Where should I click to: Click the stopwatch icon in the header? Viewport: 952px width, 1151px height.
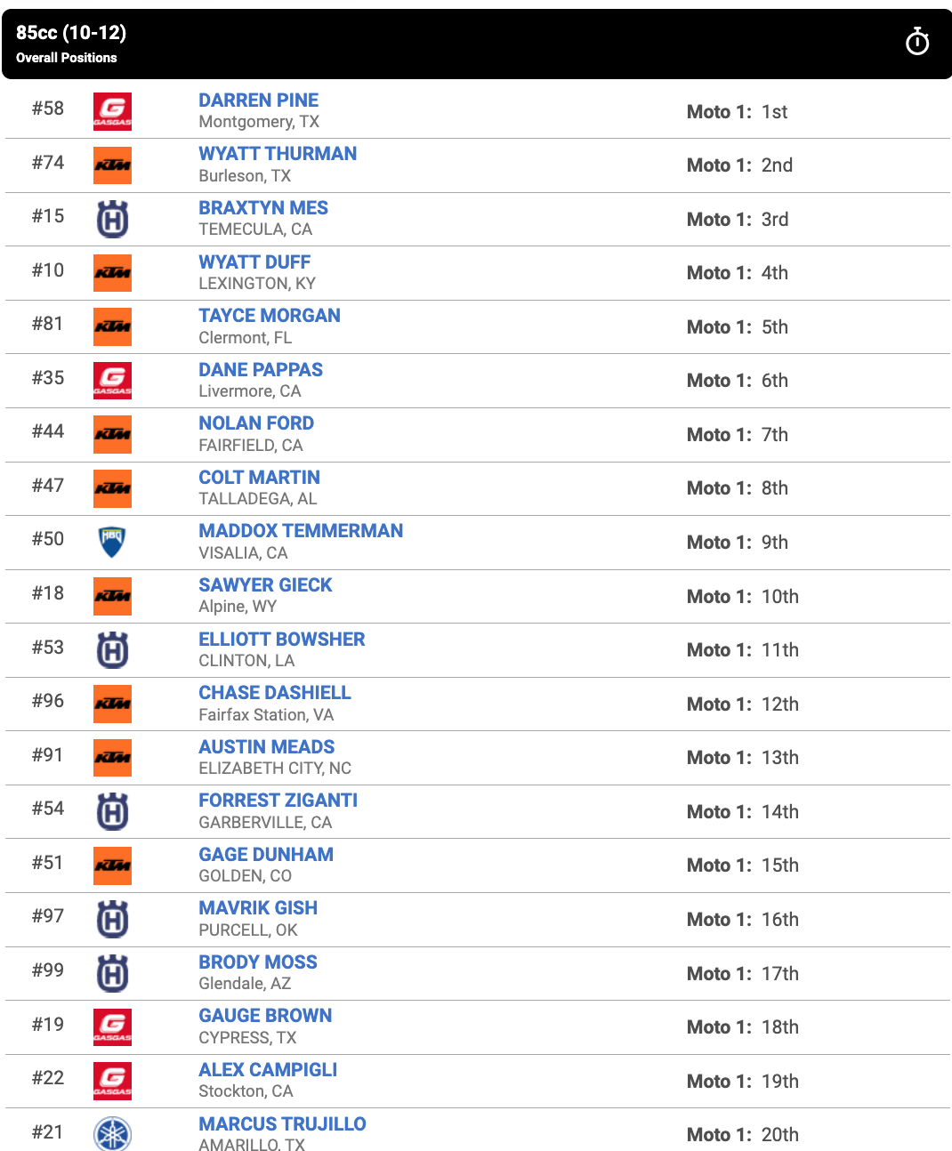(x=917, y=41)
